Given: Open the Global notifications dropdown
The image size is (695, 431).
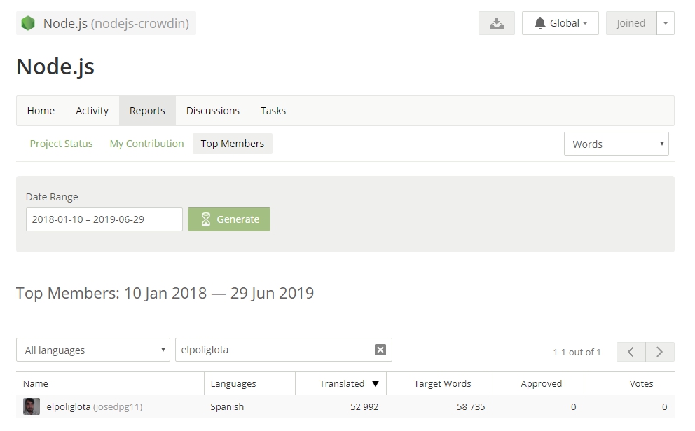Looking at the screenshot, I should (560, 23).
